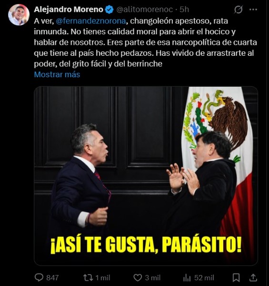Click the 5h timestamp of the post

tap(184, 10)
